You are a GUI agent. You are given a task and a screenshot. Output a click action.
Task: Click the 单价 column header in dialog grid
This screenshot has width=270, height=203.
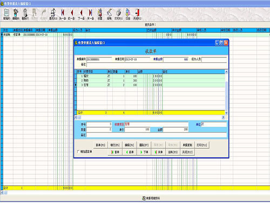(x=131, y=71)
